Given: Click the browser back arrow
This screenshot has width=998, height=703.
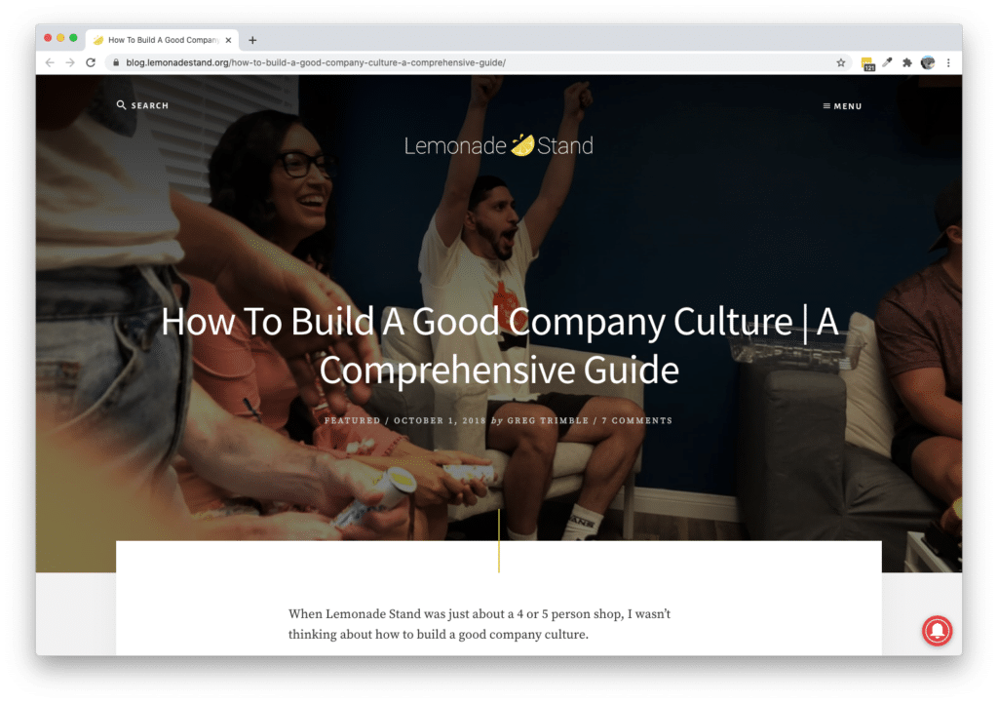Looking at the screenshot, I should 50,62.
